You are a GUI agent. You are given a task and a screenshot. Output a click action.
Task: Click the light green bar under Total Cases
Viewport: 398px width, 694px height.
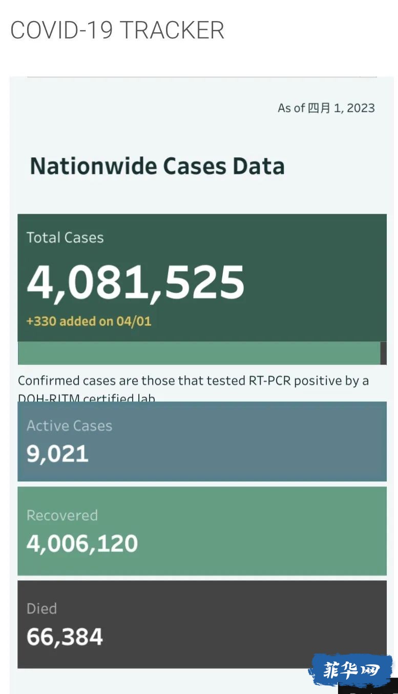199,353
